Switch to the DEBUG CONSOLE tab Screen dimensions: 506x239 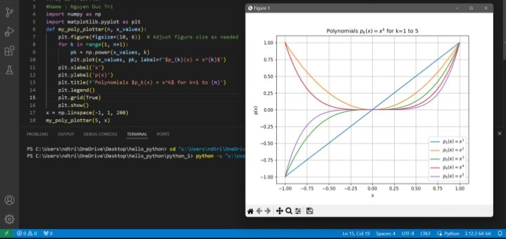click(100, 134)
